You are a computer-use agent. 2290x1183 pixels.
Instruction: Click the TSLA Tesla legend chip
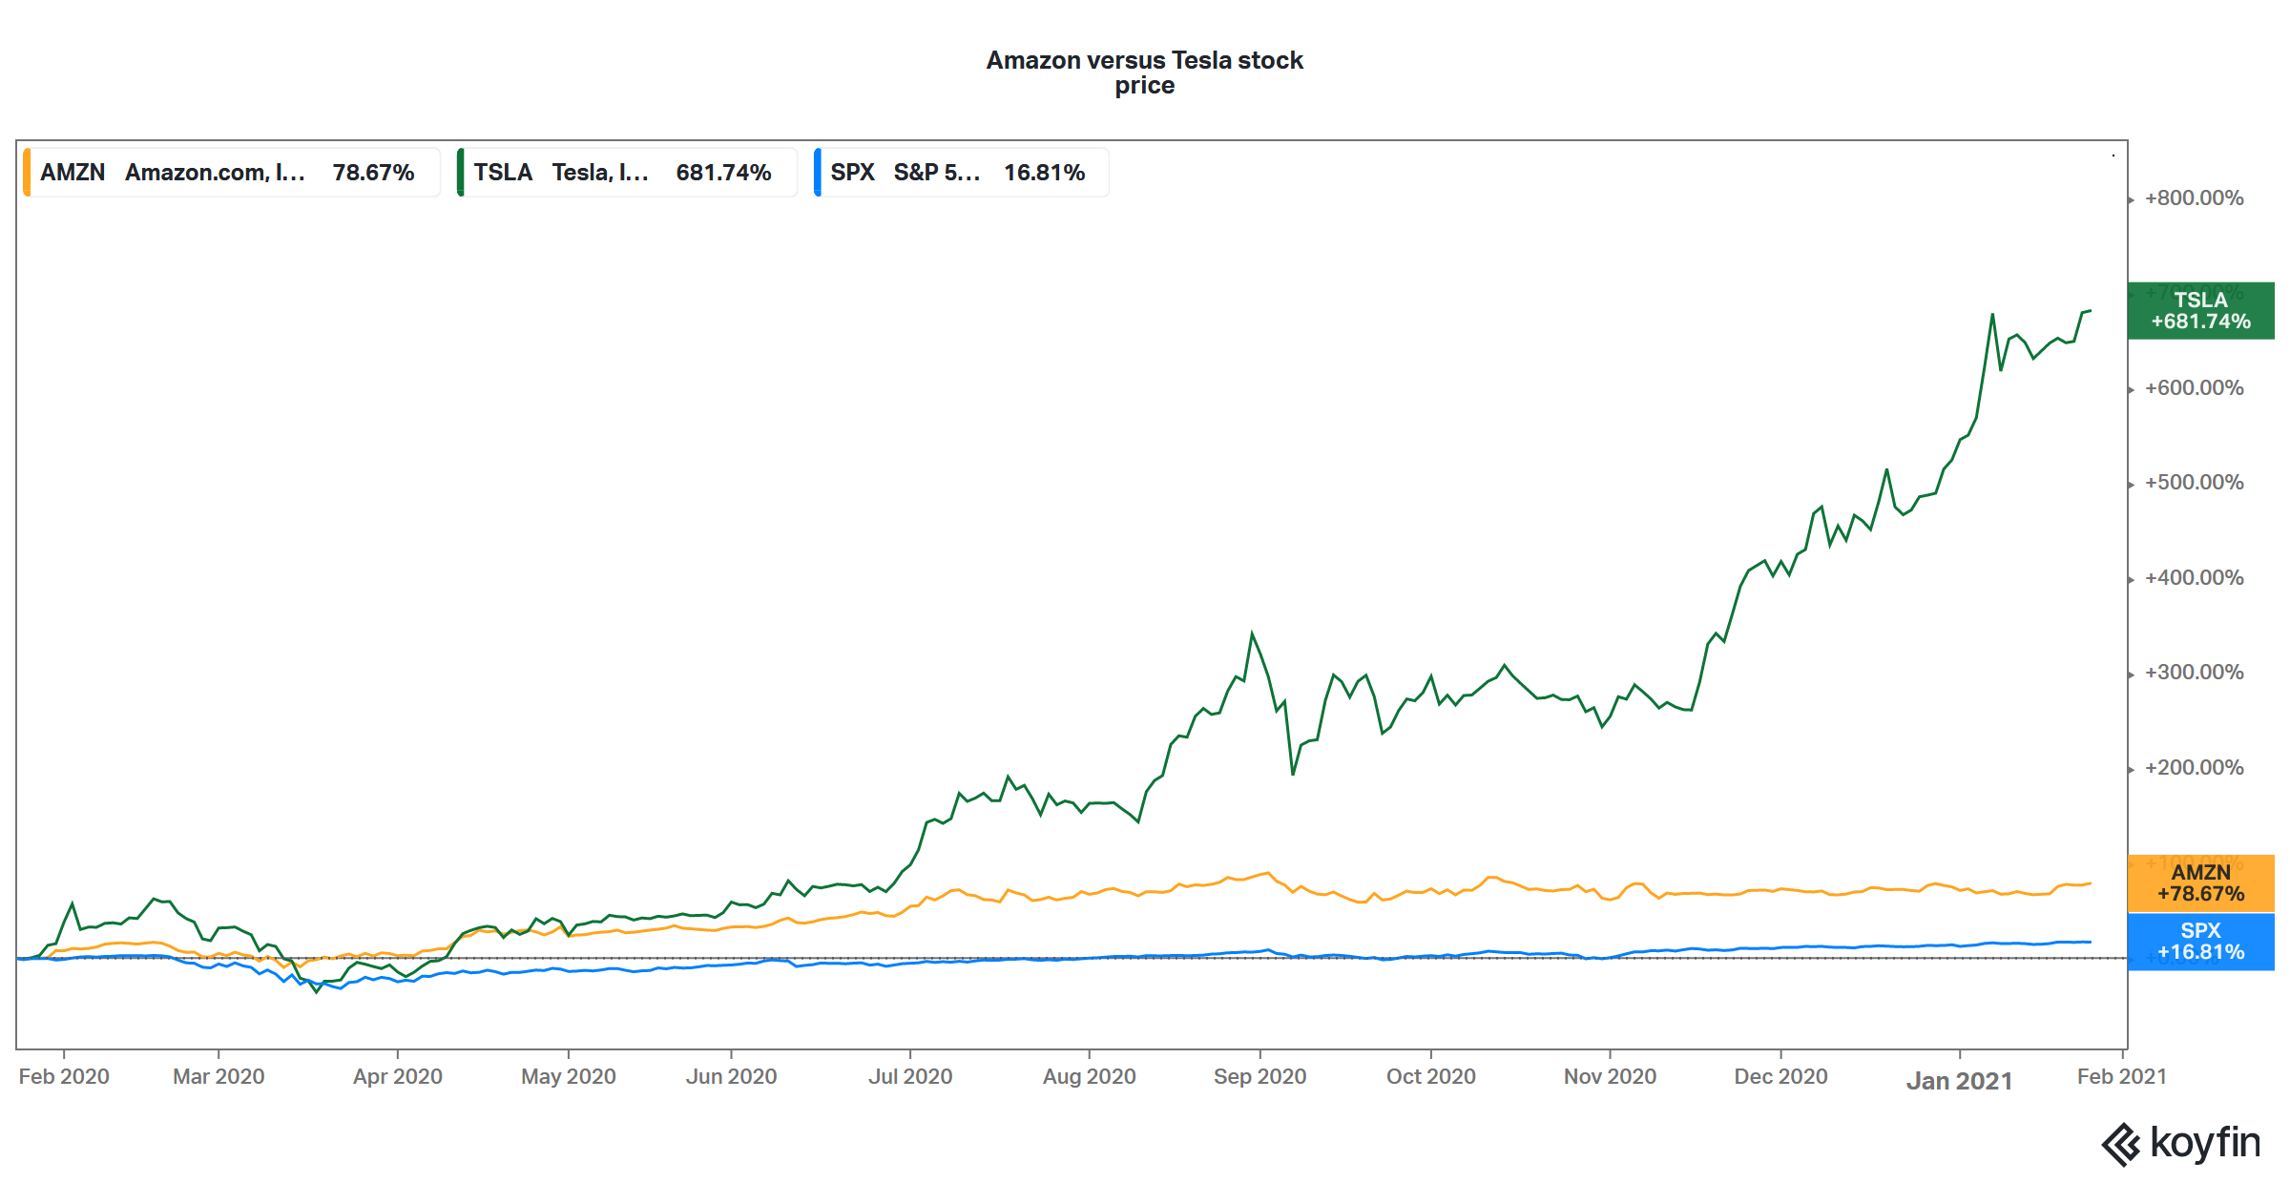pos(627,173)
